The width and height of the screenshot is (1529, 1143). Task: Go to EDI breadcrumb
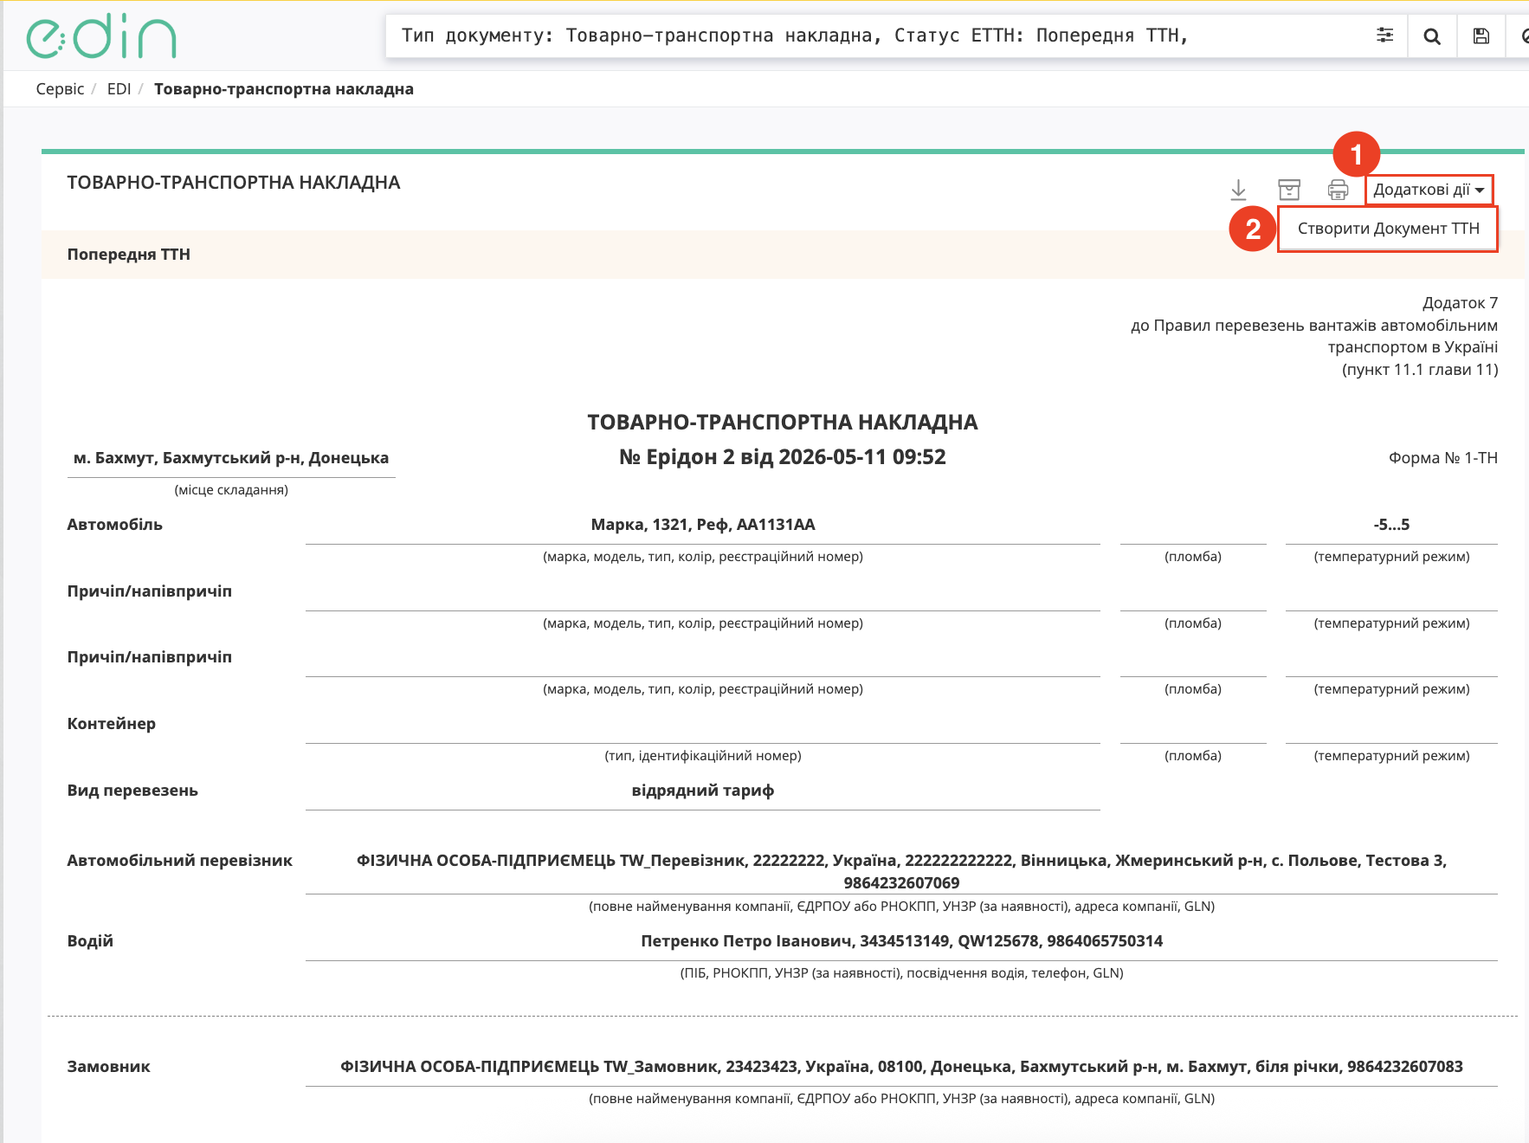click(119, 89)
